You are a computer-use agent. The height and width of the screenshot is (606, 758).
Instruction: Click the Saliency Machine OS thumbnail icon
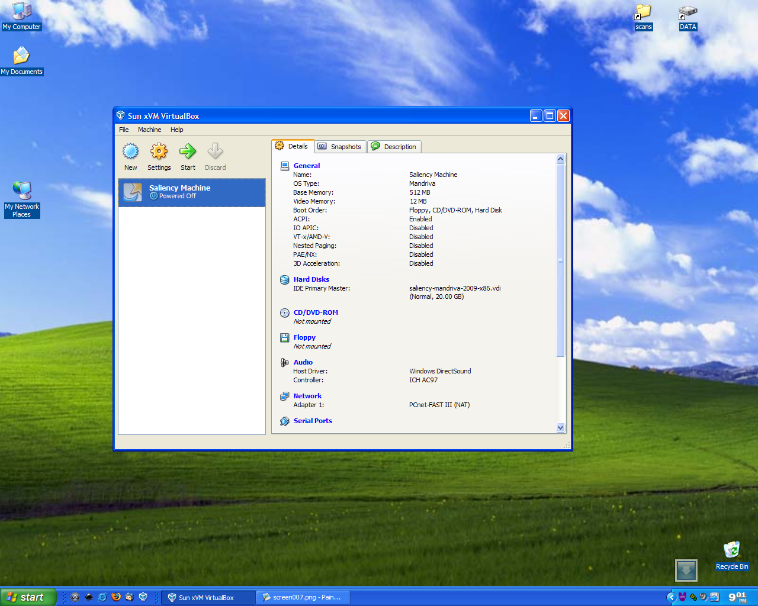(x=133, y=192)
